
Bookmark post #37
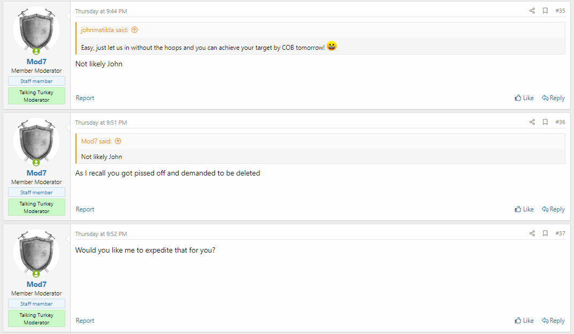tap(545, 233)
